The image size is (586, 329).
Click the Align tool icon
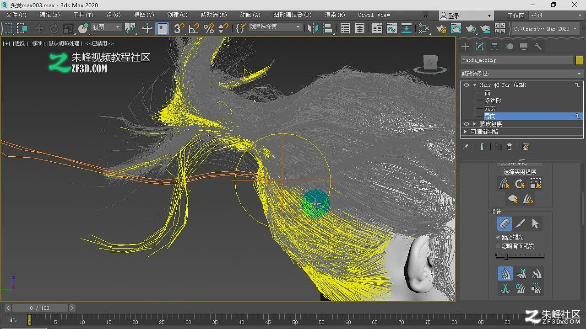point(328,29)
